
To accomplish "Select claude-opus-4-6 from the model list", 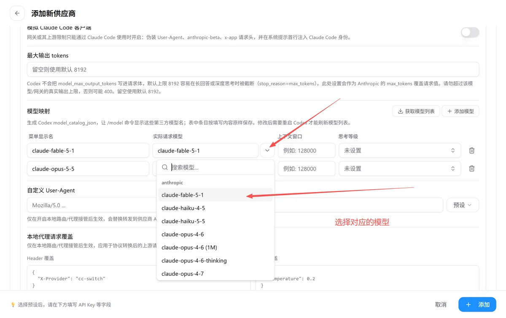I will [x=215, y=234].
